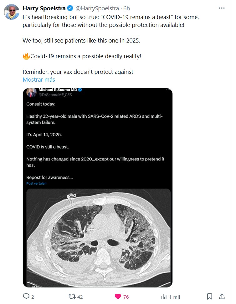Open the view analytics bar-chart icon
This screenshot has height=304, width=236.
(x=164, y=296)
